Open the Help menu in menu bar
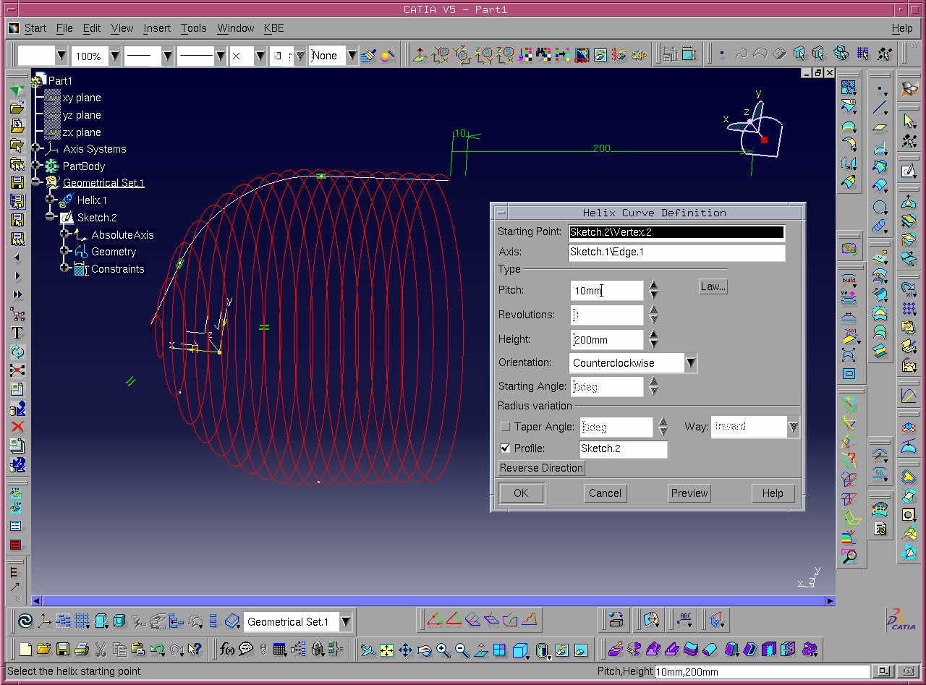 pyautogui.click(x=902, y=28)
